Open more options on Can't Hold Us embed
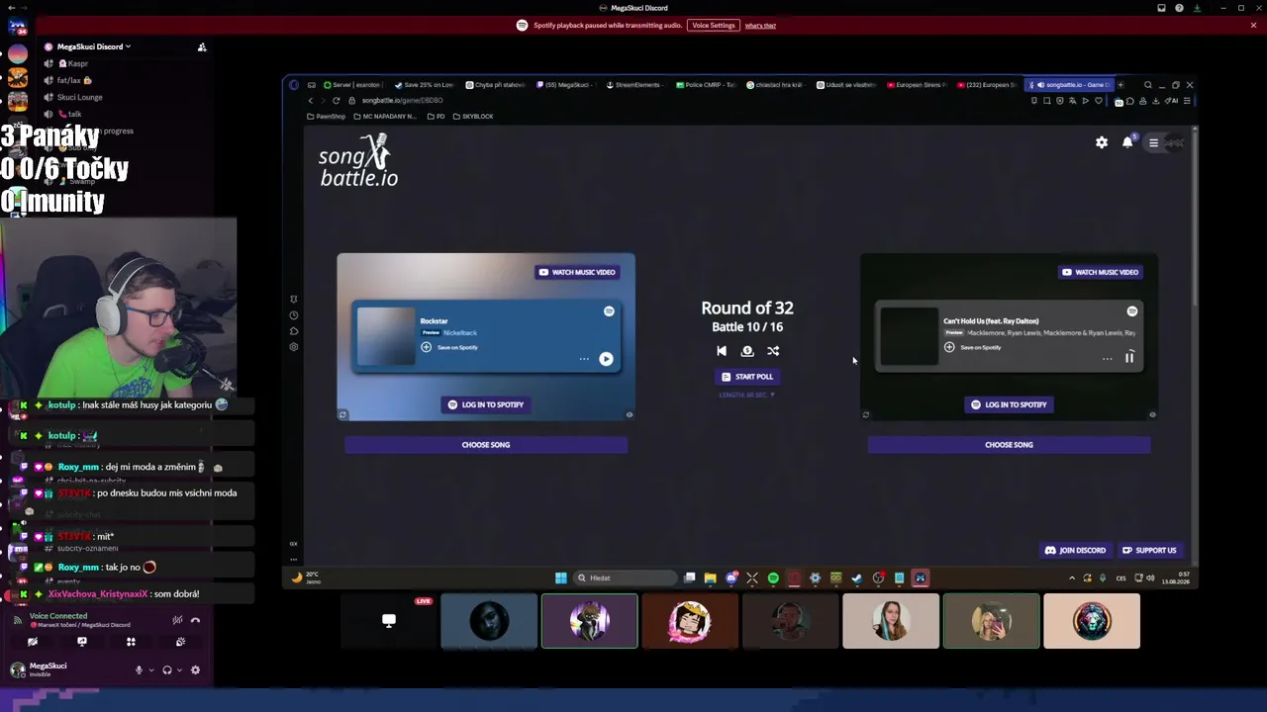Viewport: 1267px width, 712px height. tap(1107, 359)
